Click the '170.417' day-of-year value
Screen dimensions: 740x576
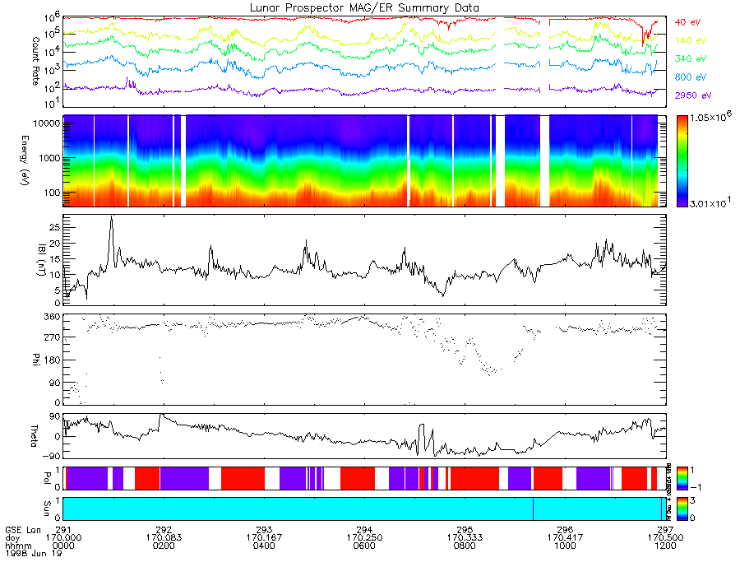566,538
